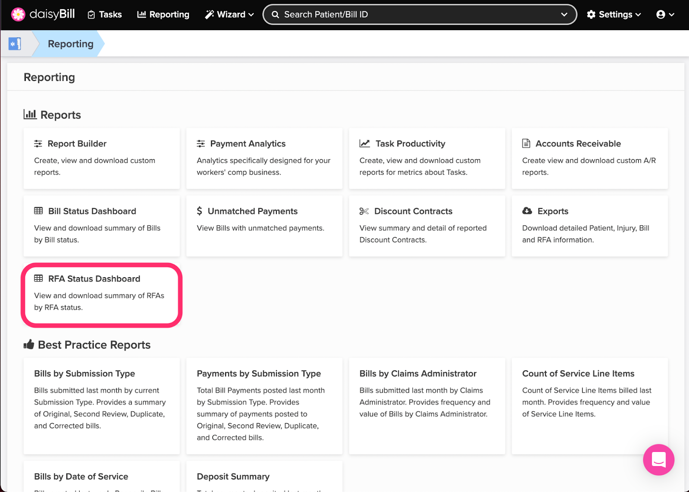Image resolution: width=689 pixels, height=492 pixels.
Task: Open the search box dropdown arrow
Action: pyautogui.click(x=564, y=15)
